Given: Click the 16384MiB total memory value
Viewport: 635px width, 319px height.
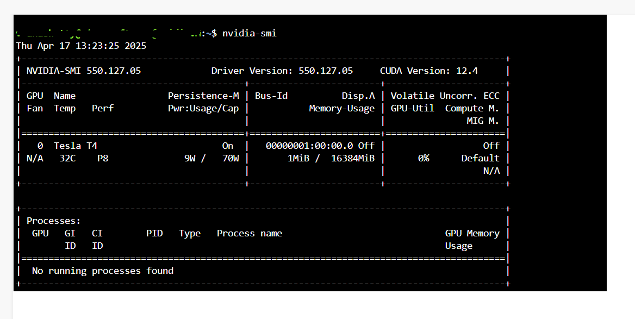Looking at the screenshot, I should [353, 158].
